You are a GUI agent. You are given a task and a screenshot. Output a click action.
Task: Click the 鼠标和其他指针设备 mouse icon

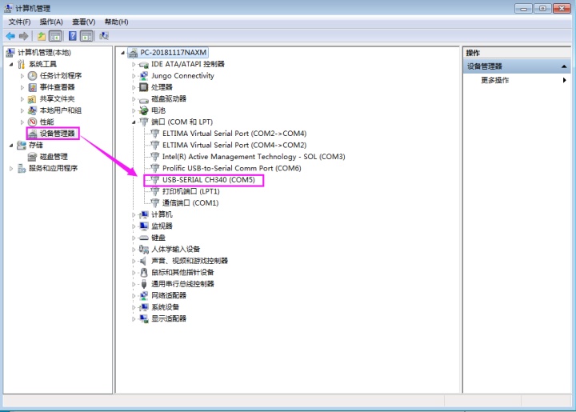pos(144,273)
